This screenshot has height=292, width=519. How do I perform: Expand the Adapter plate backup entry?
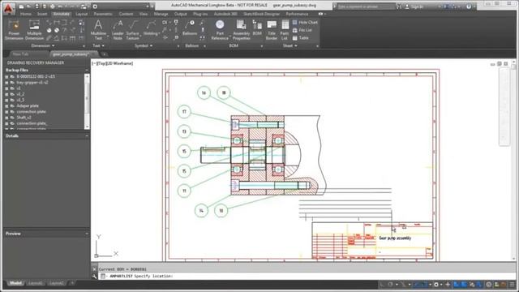[6, 106]
